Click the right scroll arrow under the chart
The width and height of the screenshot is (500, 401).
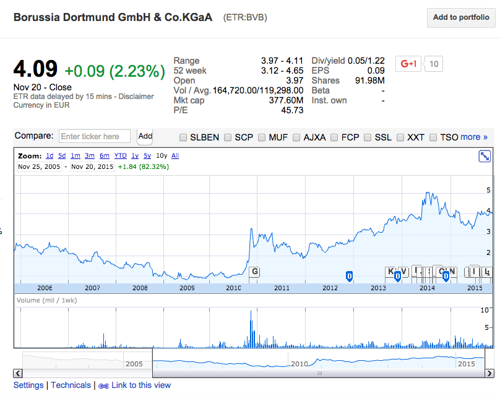pyautogui.click(x=489, y=373)
